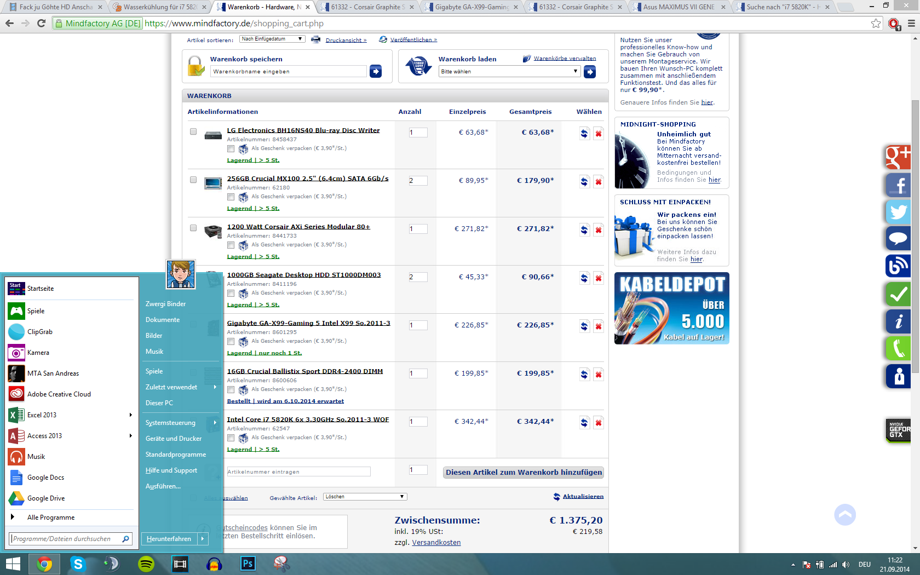Click the Aktualisieren link
This screenshot has width=920, height=575.
tap(583, 496)
